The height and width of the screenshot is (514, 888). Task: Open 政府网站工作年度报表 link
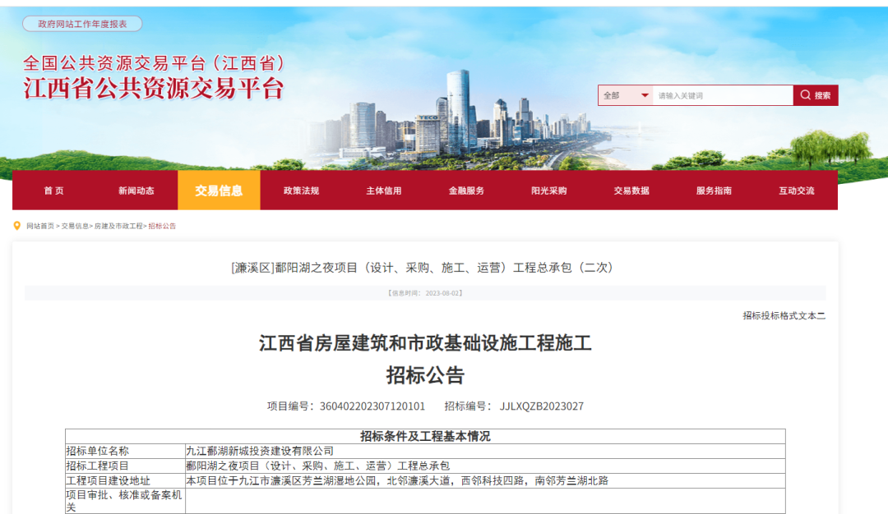pyautogui.click(x=82, y=24)
